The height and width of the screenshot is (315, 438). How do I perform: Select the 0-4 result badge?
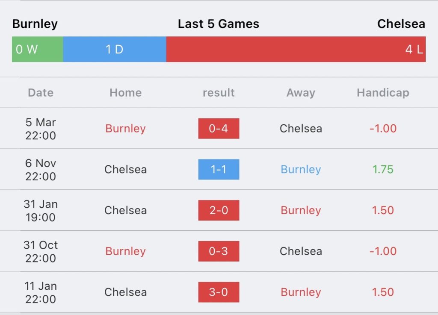219,129
